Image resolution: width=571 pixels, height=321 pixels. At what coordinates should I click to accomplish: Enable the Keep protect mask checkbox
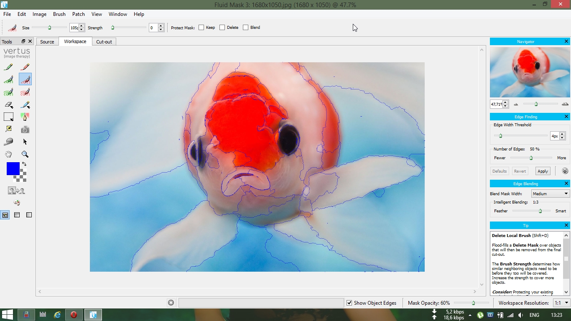point(201,28)
